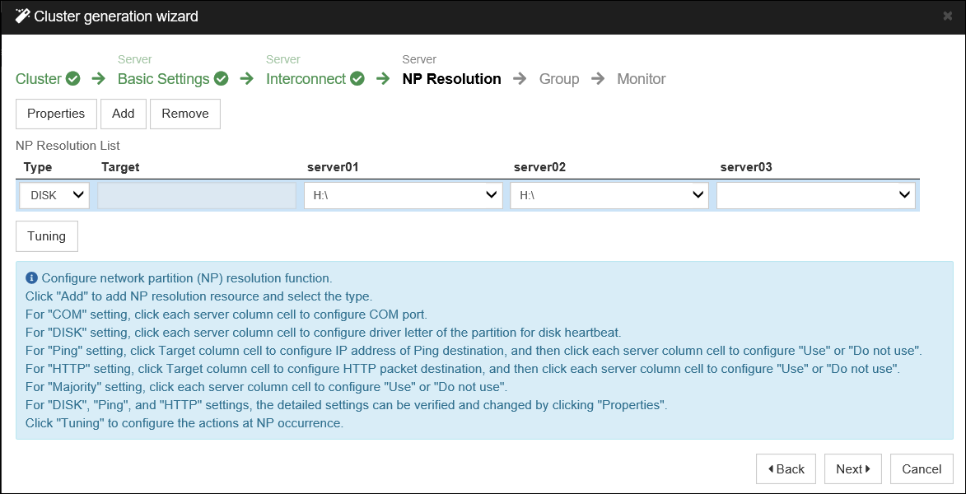The image size is (966, 494).
Task: Open Properties for the DISK resource
Action: click(55, 114)
